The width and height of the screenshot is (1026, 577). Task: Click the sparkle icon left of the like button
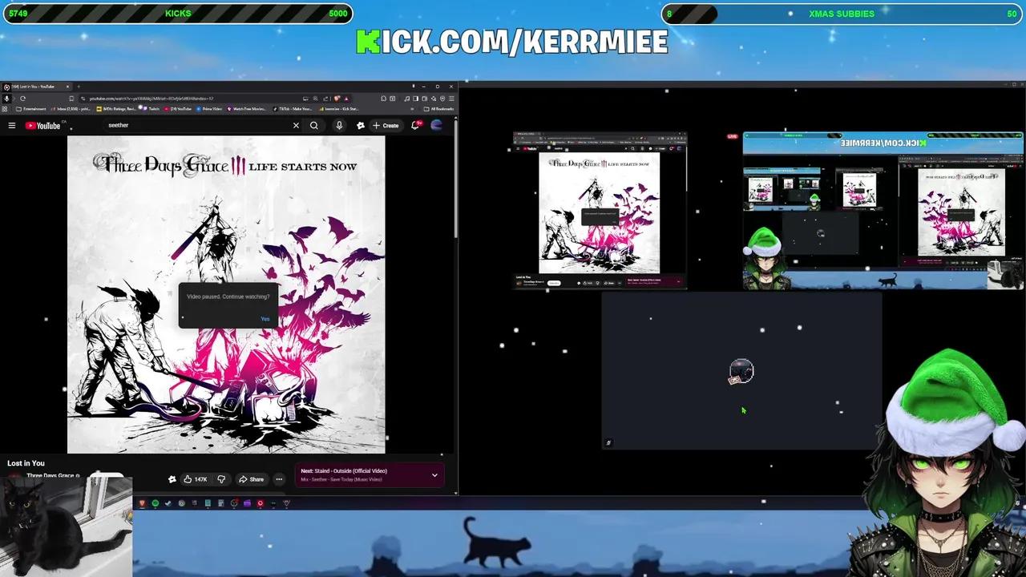click(172, 479)
